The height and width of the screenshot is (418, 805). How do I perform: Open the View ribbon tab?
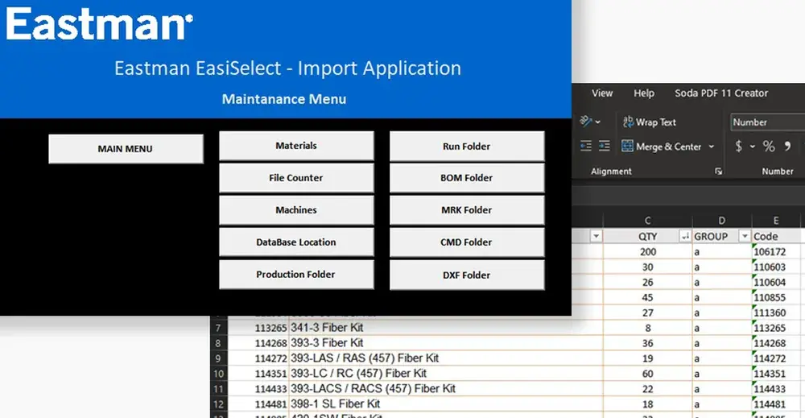pyautogui.click(x=602, y=93)
